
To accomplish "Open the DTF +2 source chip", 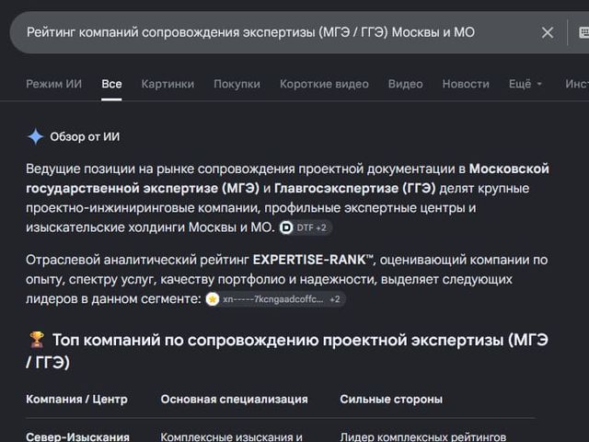I will [306, 227].
